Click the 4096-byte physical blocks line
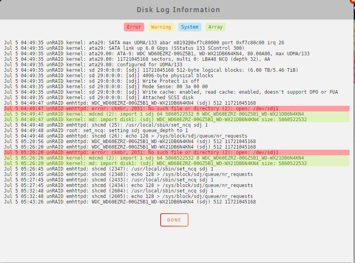The image size is (355, 263). click(109, 76)
